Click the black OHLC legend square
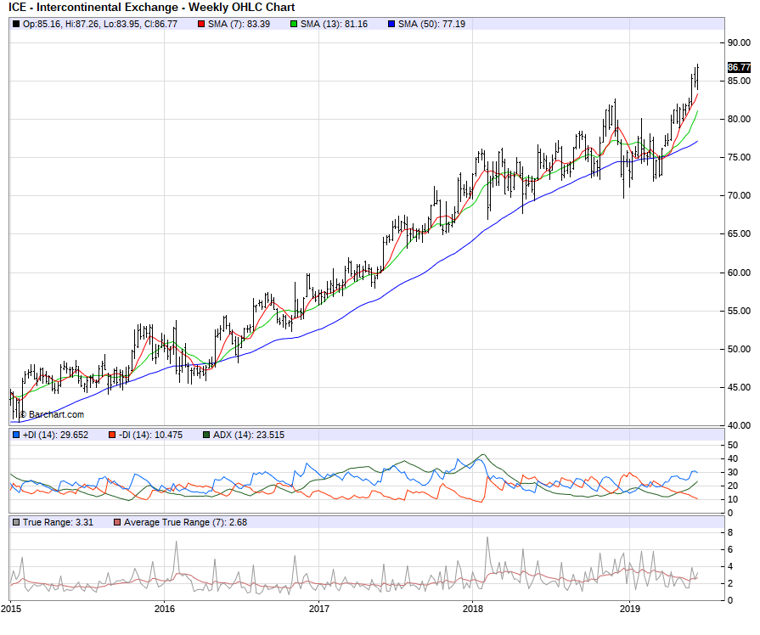 [x=16, y=24]
